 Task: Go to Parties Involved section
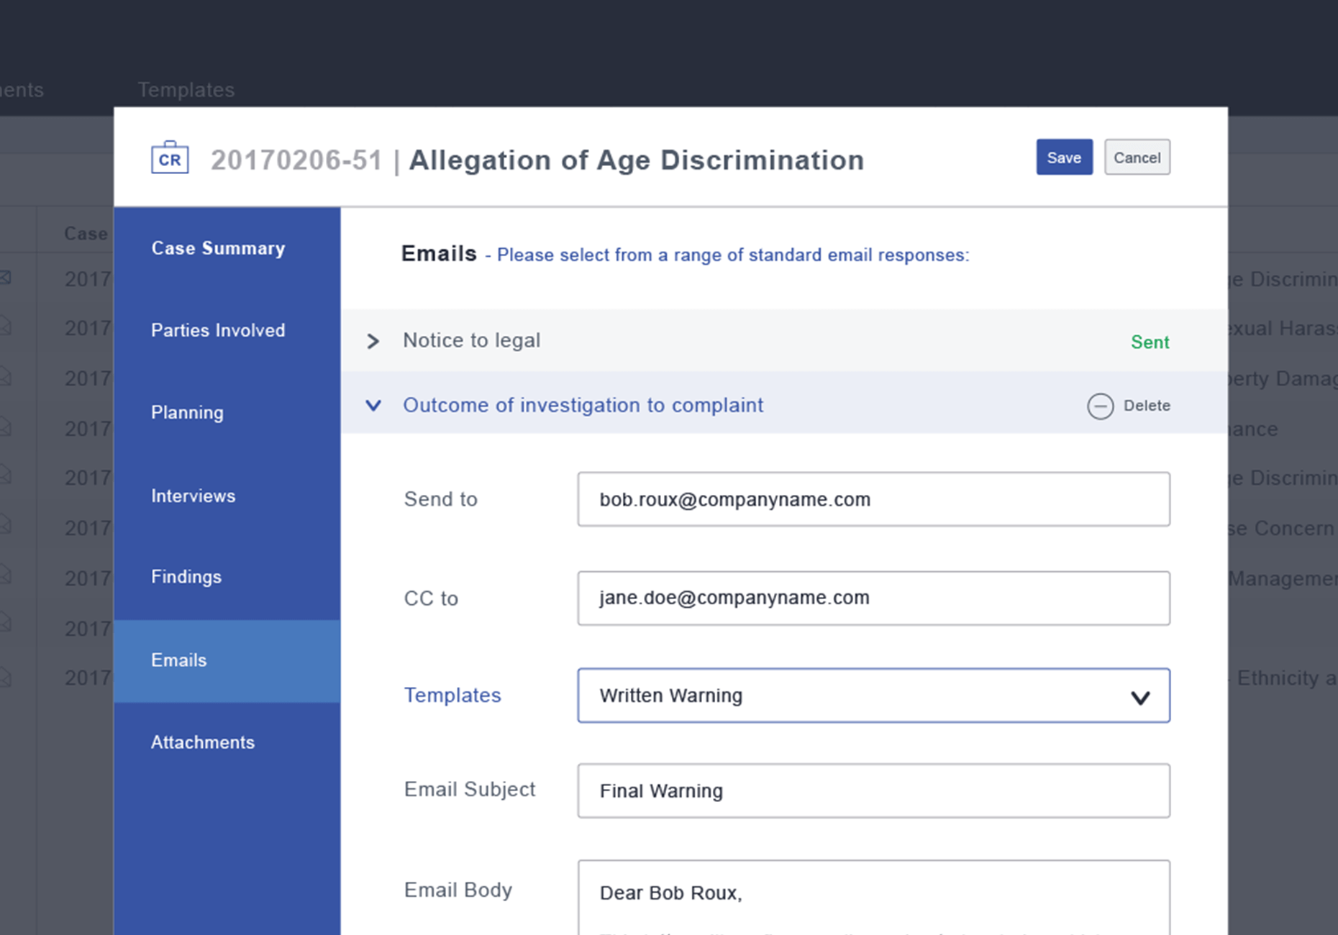click(218, 330)
